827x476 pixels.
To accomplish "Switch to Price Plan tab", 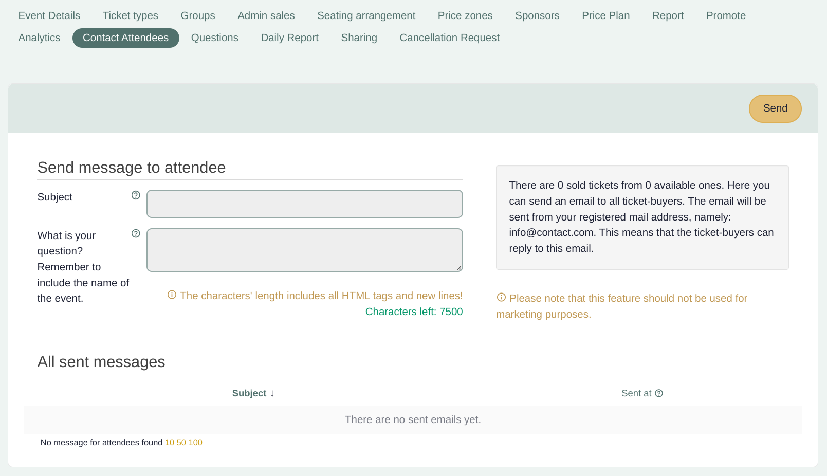I will tap(606, 15).
